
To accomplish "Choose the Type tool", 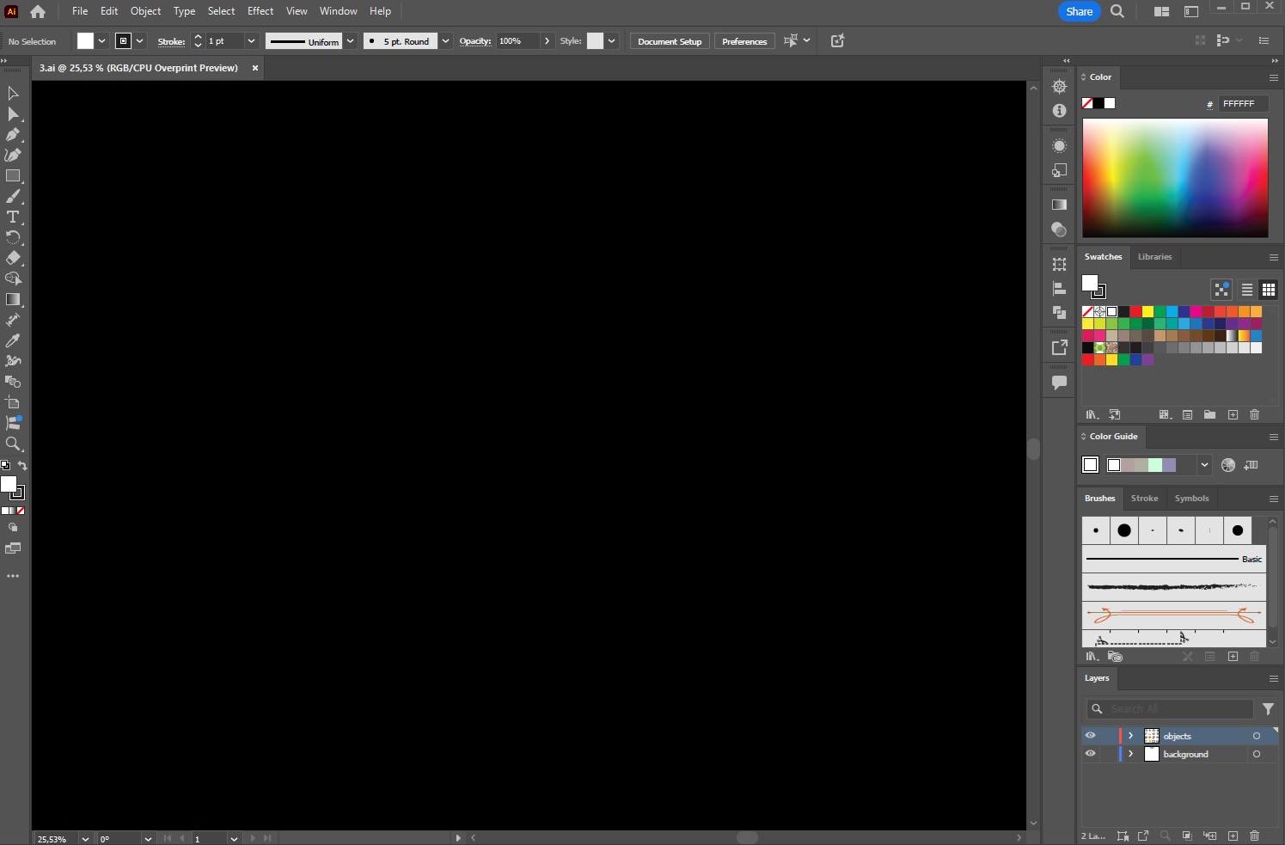I will point(13,217).
